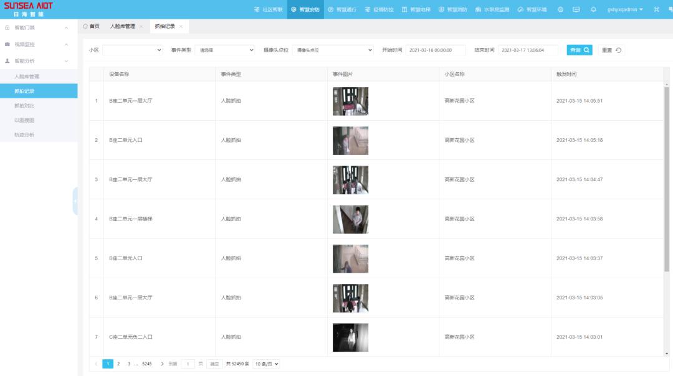The image size is (673, 376).
Task: Expand the 智能门禁 sidebar menu
Action: 39,28
